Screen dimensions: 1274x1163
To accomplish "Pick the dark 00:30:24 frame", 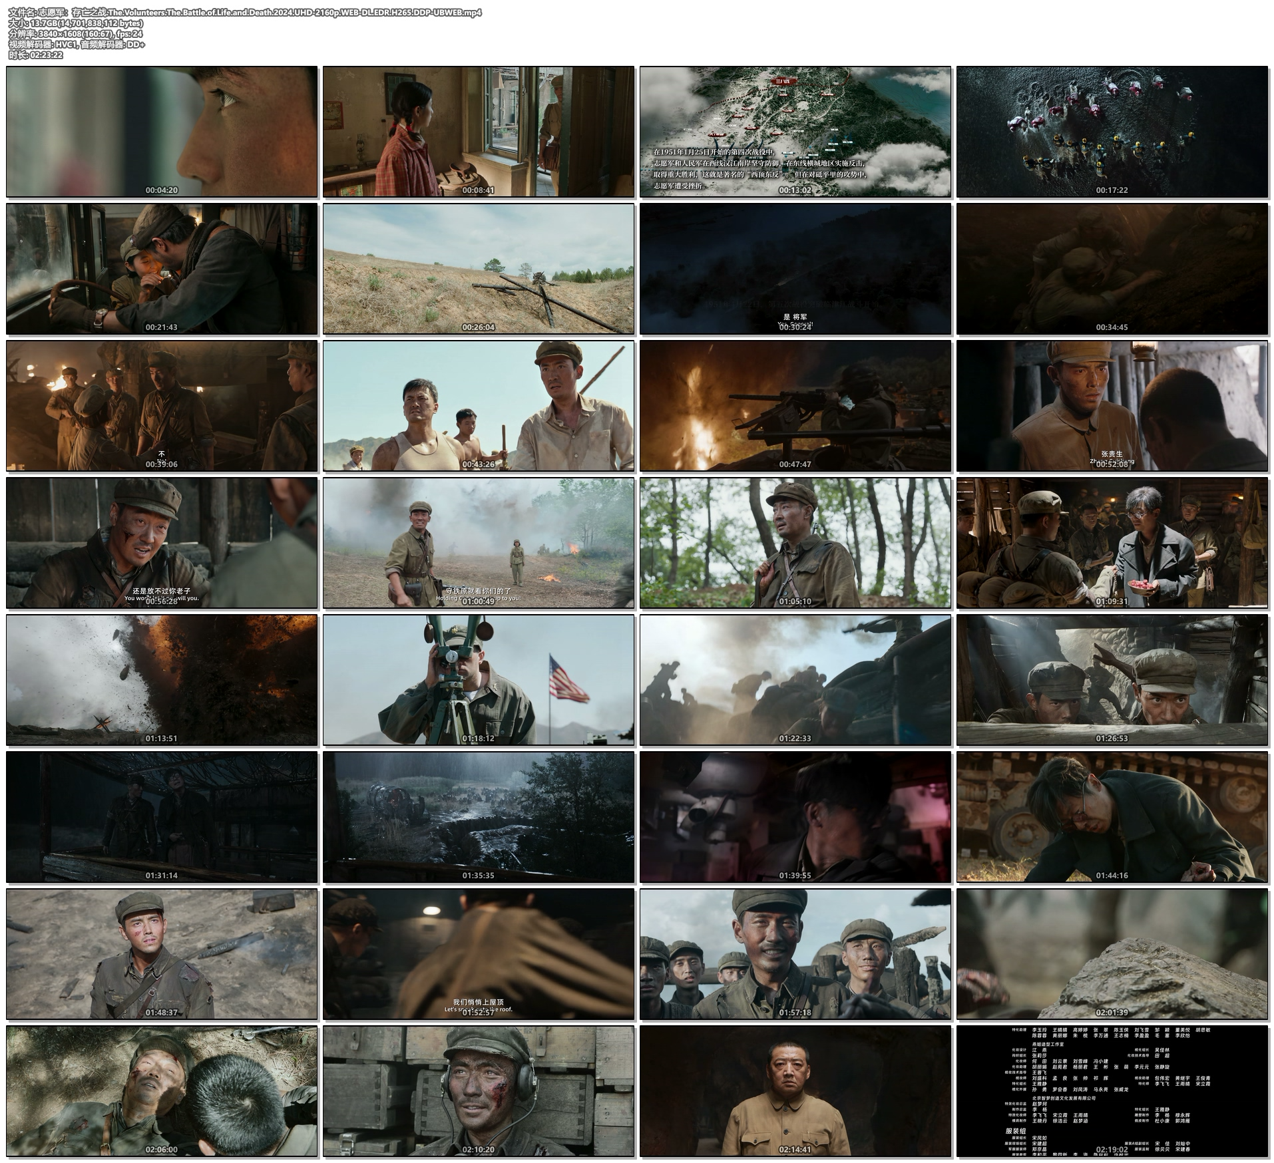I will coord(795,269).
